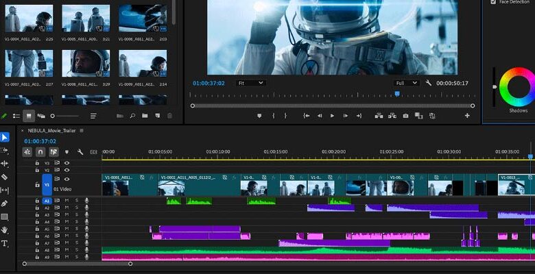This screenshot has height=274, width=535.
Task: Select the Hand tool
Action: 5,230
